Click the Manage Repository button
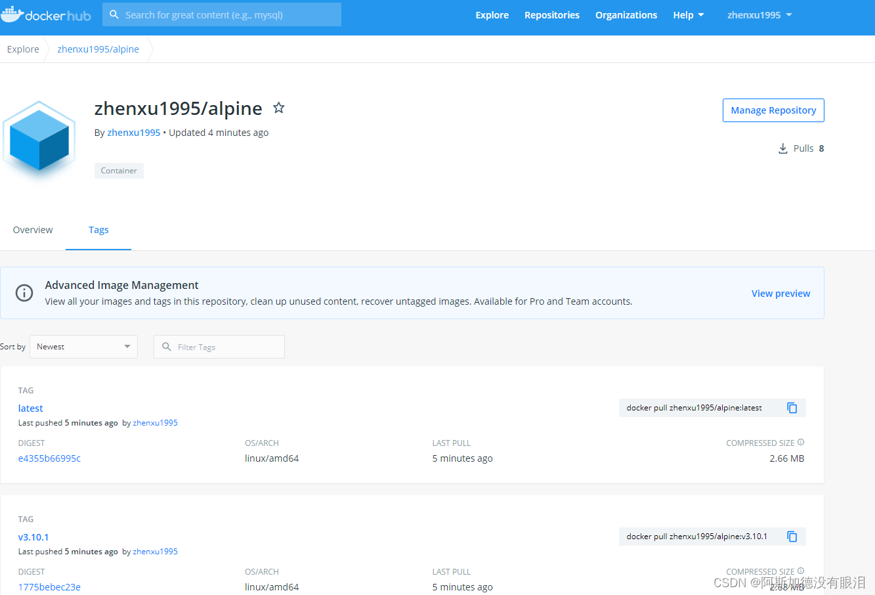Image resolution: width=875 pixels, height=595 pixels. click(x=773, y=110)
